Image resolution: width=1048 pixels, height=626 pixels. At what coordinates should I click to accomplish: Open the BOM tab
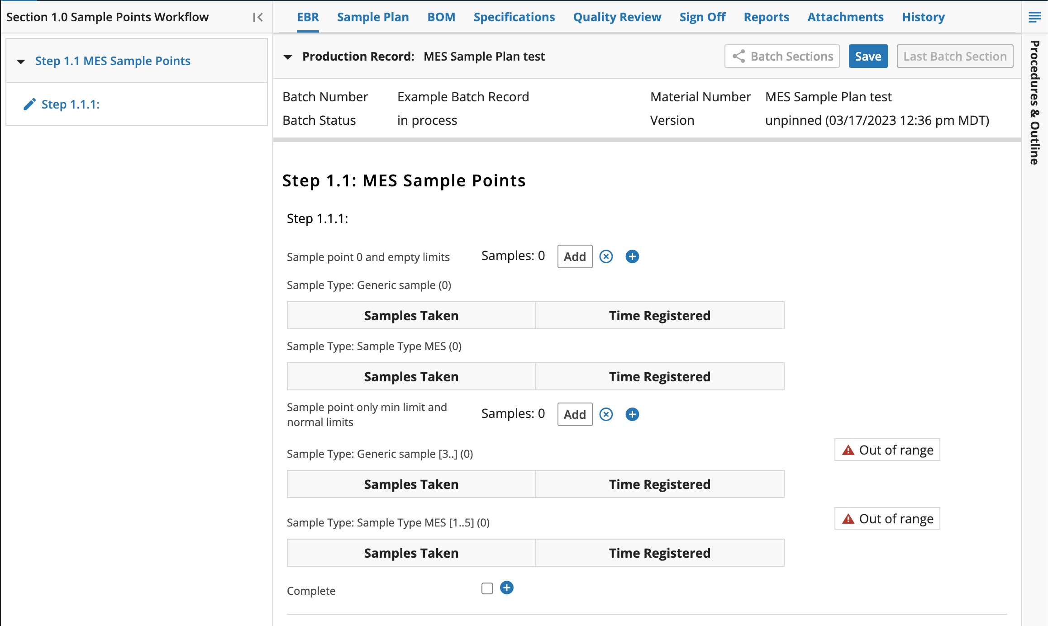click(x=441, y=17)
